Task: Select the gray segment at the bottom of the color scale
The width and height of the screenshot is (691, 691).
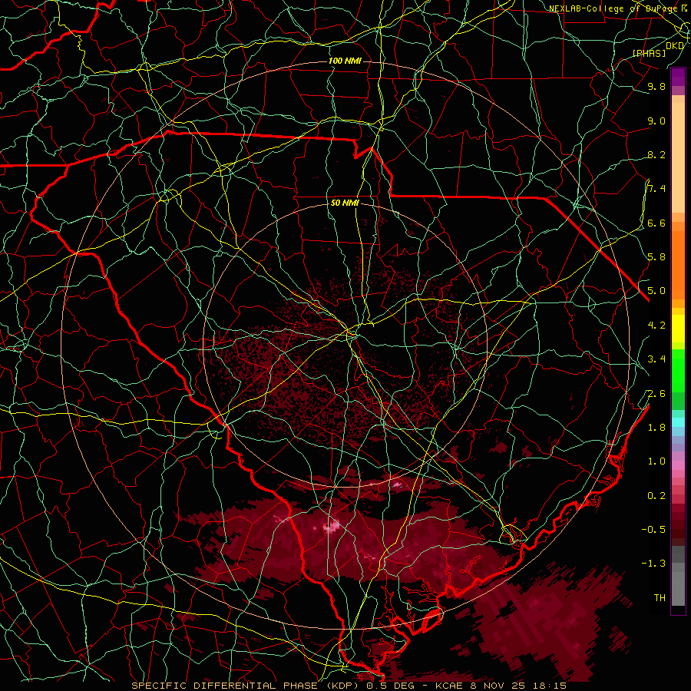Action: pyautogui.click(x=678, y=590)
